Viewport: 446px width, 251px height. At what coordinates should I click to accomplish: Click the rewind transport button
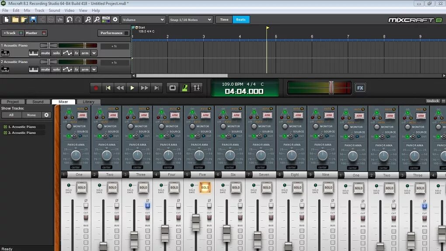[120, 88]
